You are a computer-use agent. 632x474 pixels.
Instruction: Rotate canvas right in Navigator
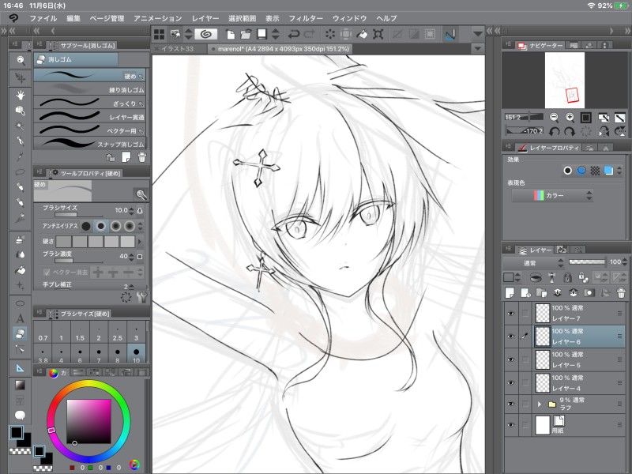570,131
